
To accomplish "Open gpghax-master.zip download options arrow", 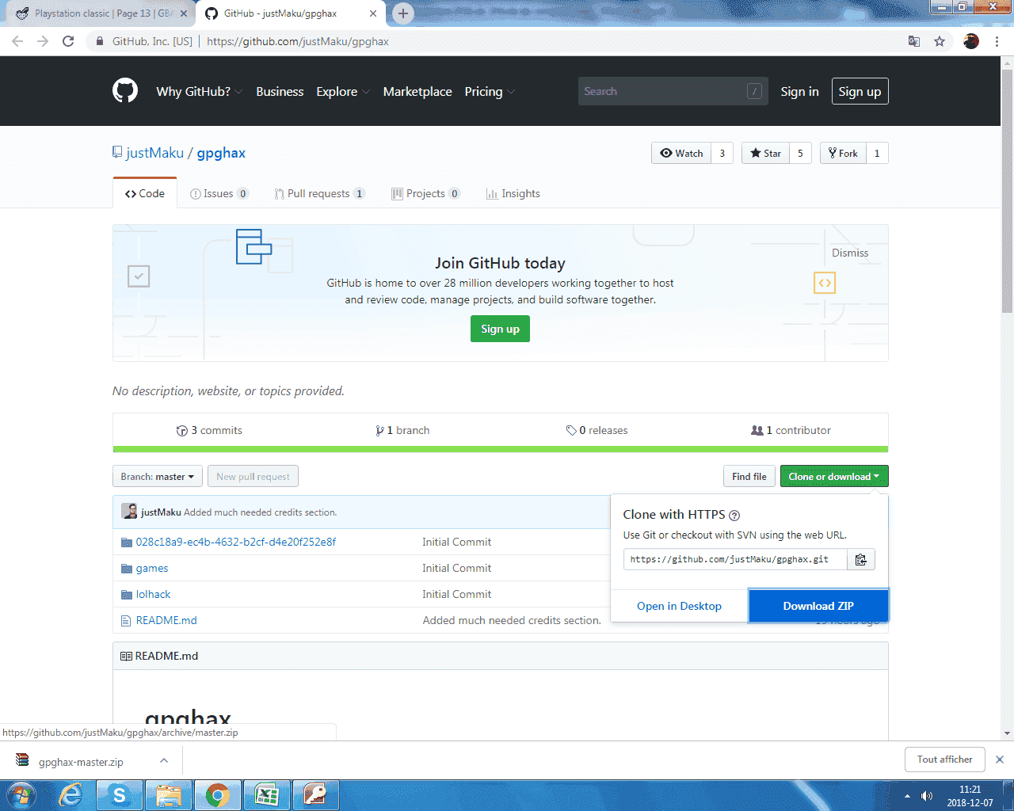I will [x=164, y=760].
